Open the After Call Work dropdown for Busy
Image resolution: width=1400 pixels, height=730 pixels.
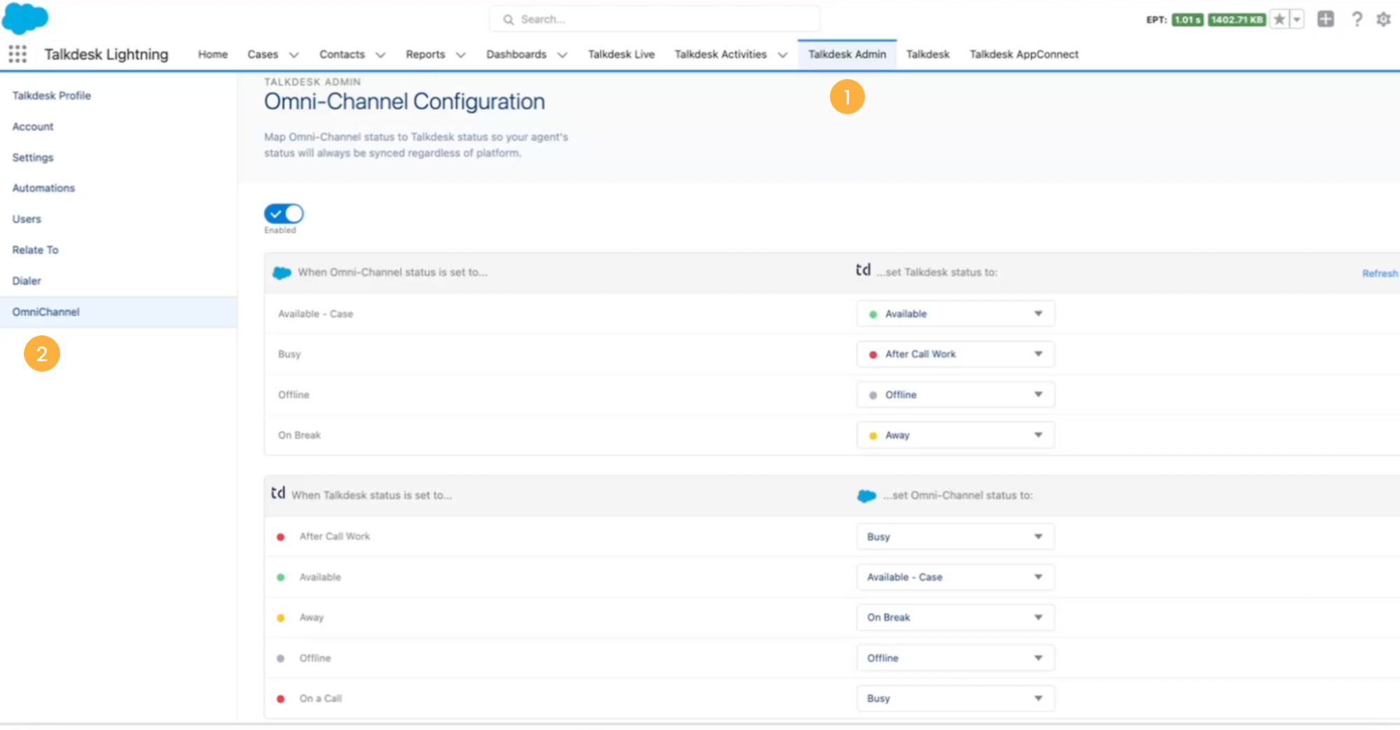pyautogui.click(x=955, y=354)
